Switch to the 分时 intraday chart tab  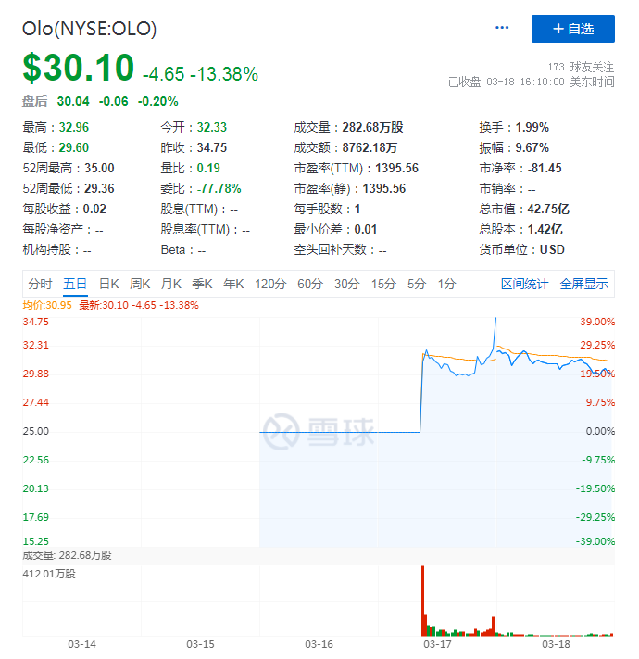tap(40, 284)
